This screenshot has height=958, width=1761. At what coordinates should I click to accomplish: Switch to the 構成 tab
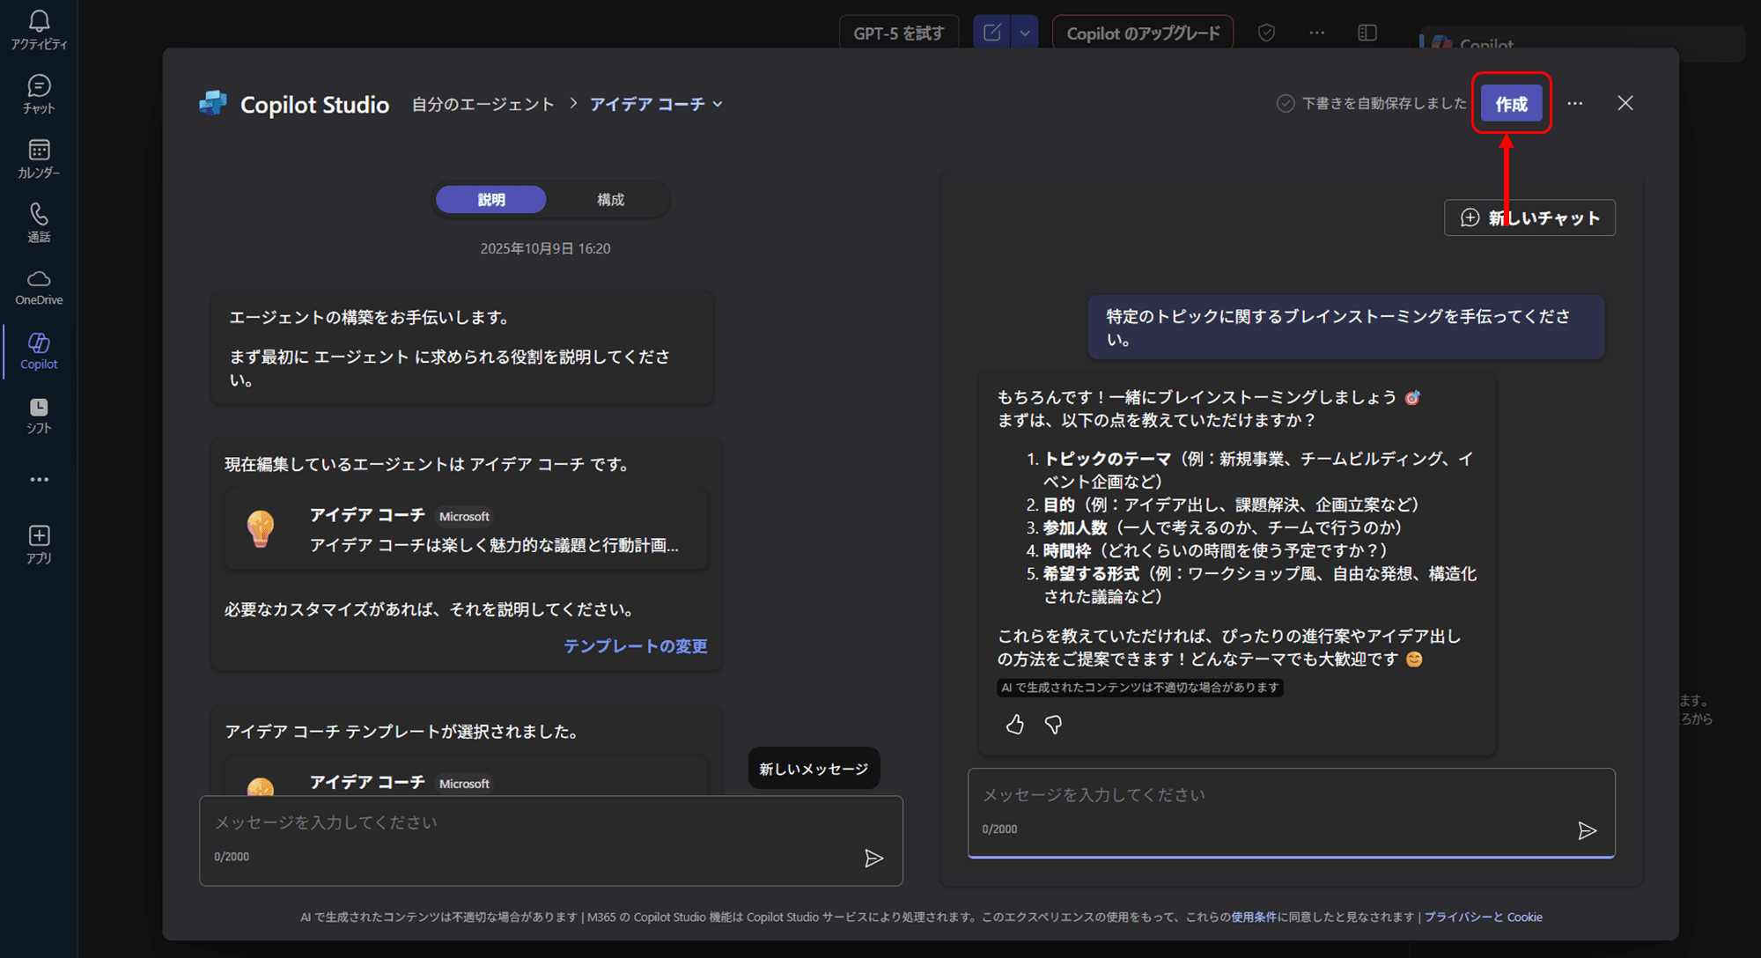pyautogui.click(x=611, y=199)
